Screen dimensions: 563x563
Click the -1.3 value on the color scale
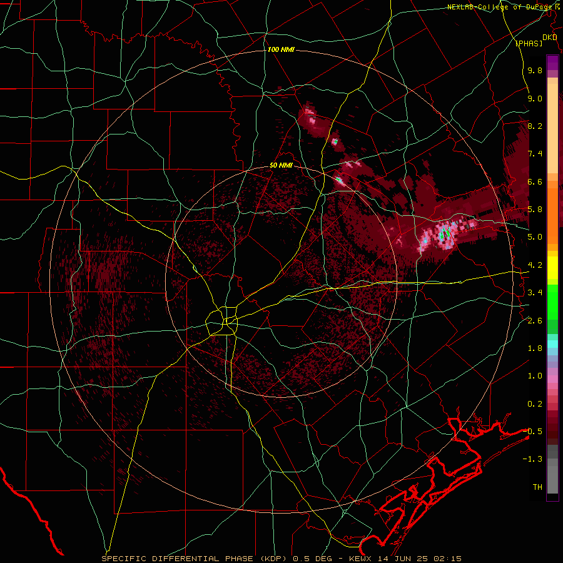(532, 459)
